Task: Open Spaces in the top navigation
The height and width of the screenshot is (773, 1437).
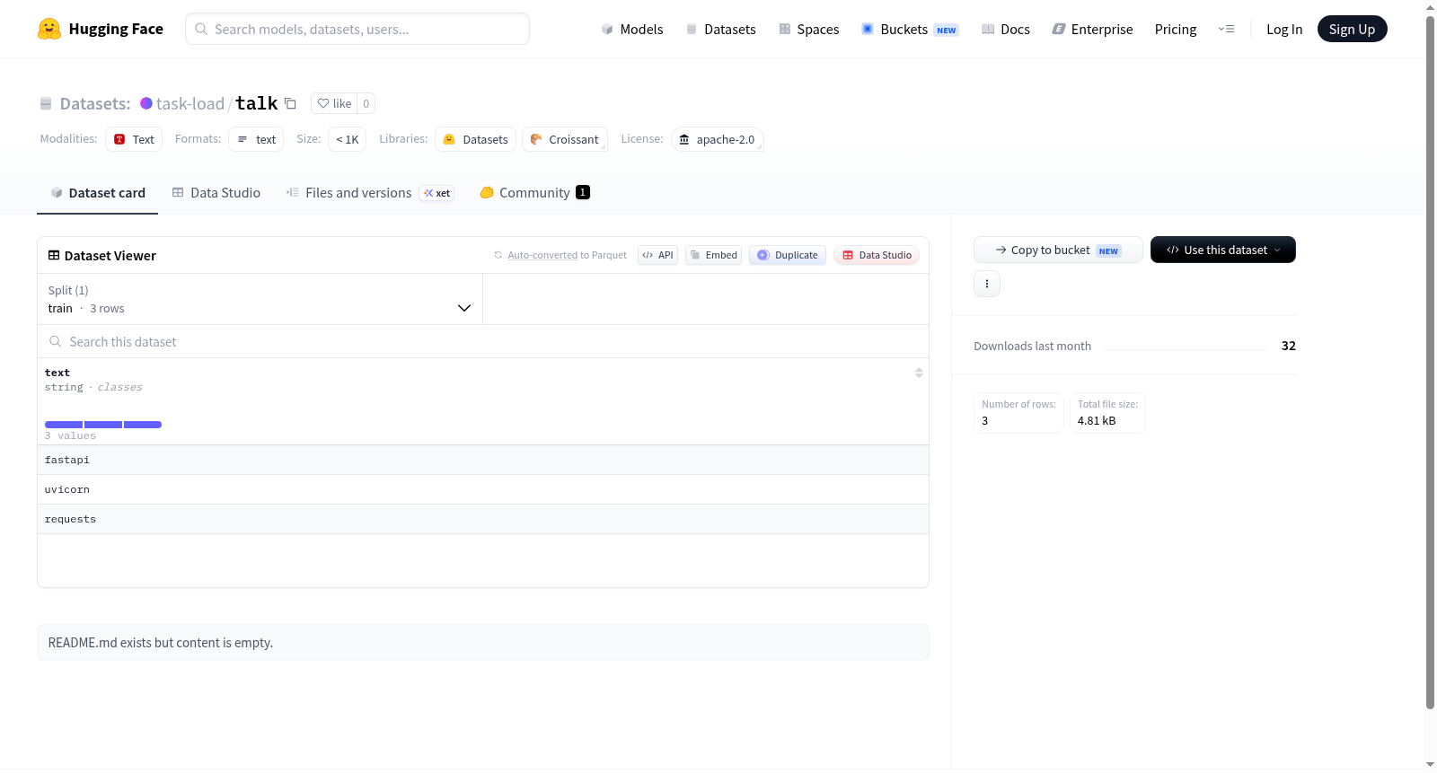Action: click(x=808, y=29)
